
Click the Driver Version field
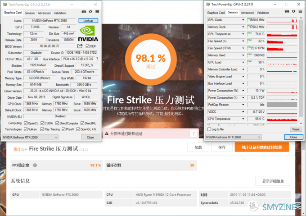(x=60, y=91)
